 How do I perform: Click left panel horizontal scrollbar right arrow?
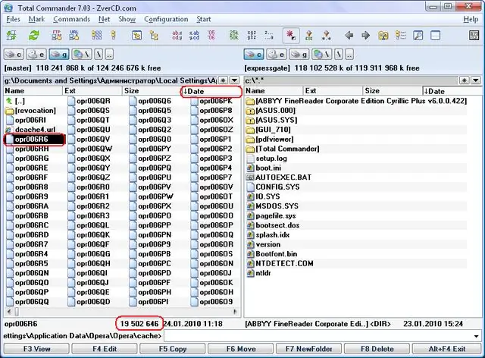(236, 312)
